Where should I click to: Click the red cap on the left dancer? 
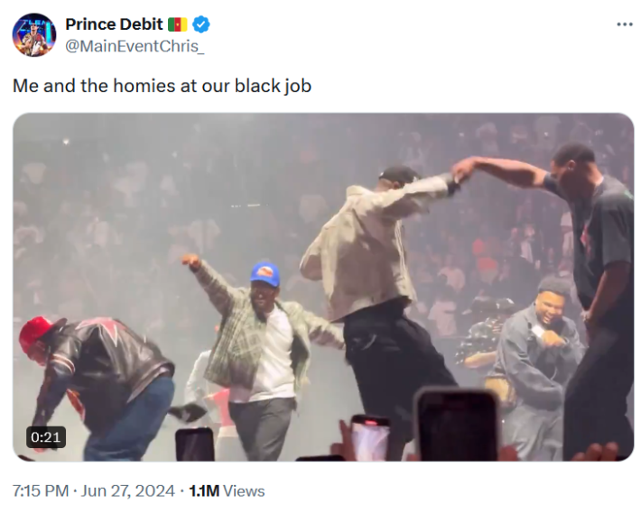(36, 330)
